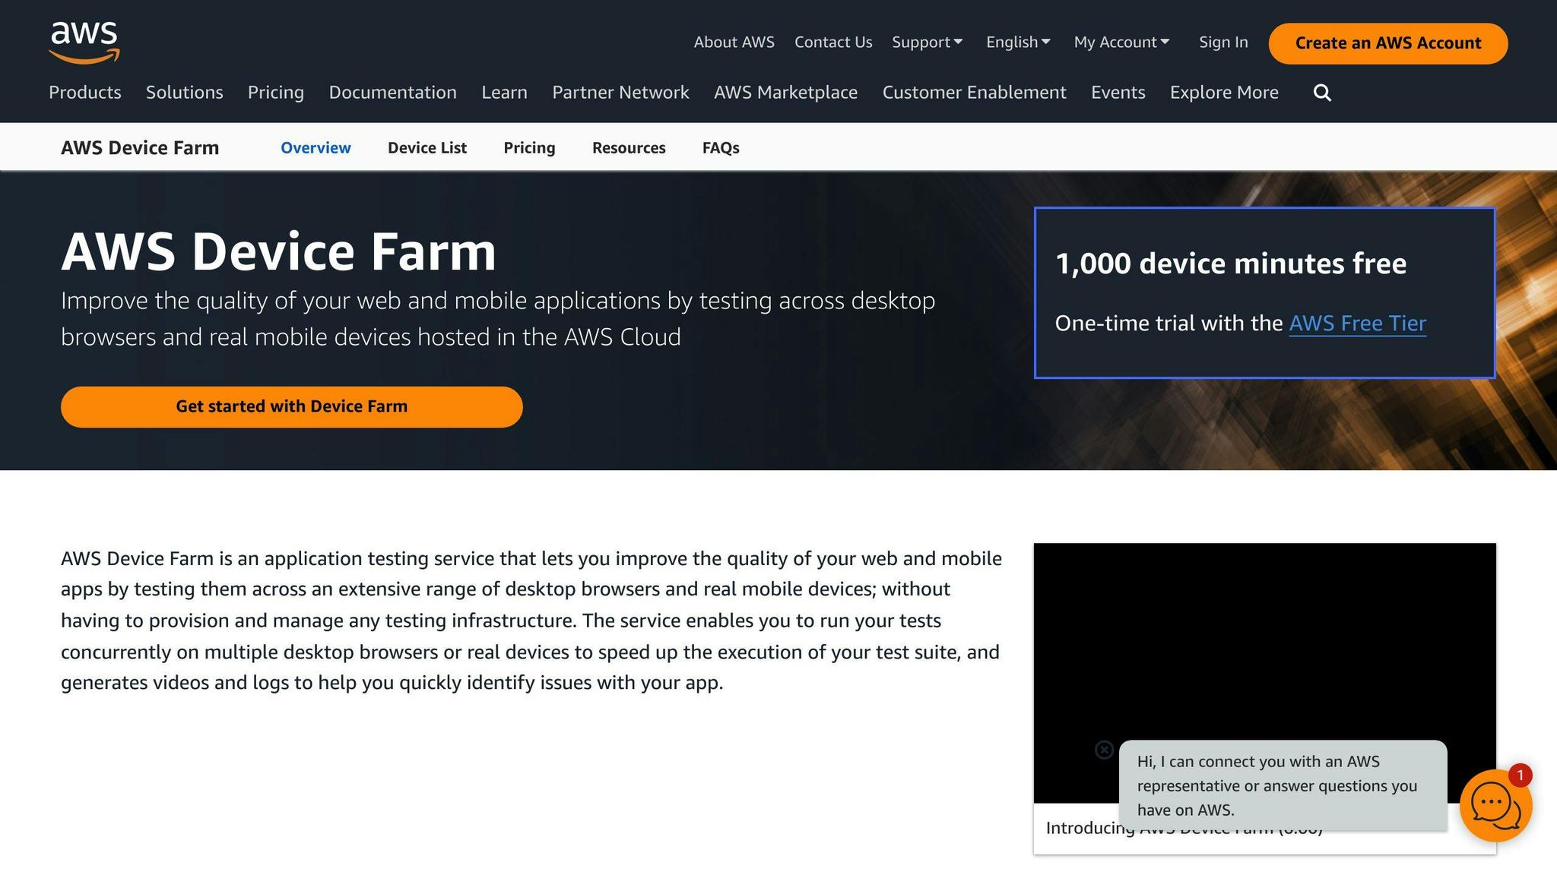Switch to the Device Farm Pricing tab
Image resolution: width=1557 pixels, height=875 pixels.
click(x=529, y=148)
